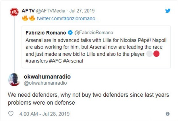Open the tweet info icon
The image size is (178, 121).
pyautogui.click(x=168, y=114)
